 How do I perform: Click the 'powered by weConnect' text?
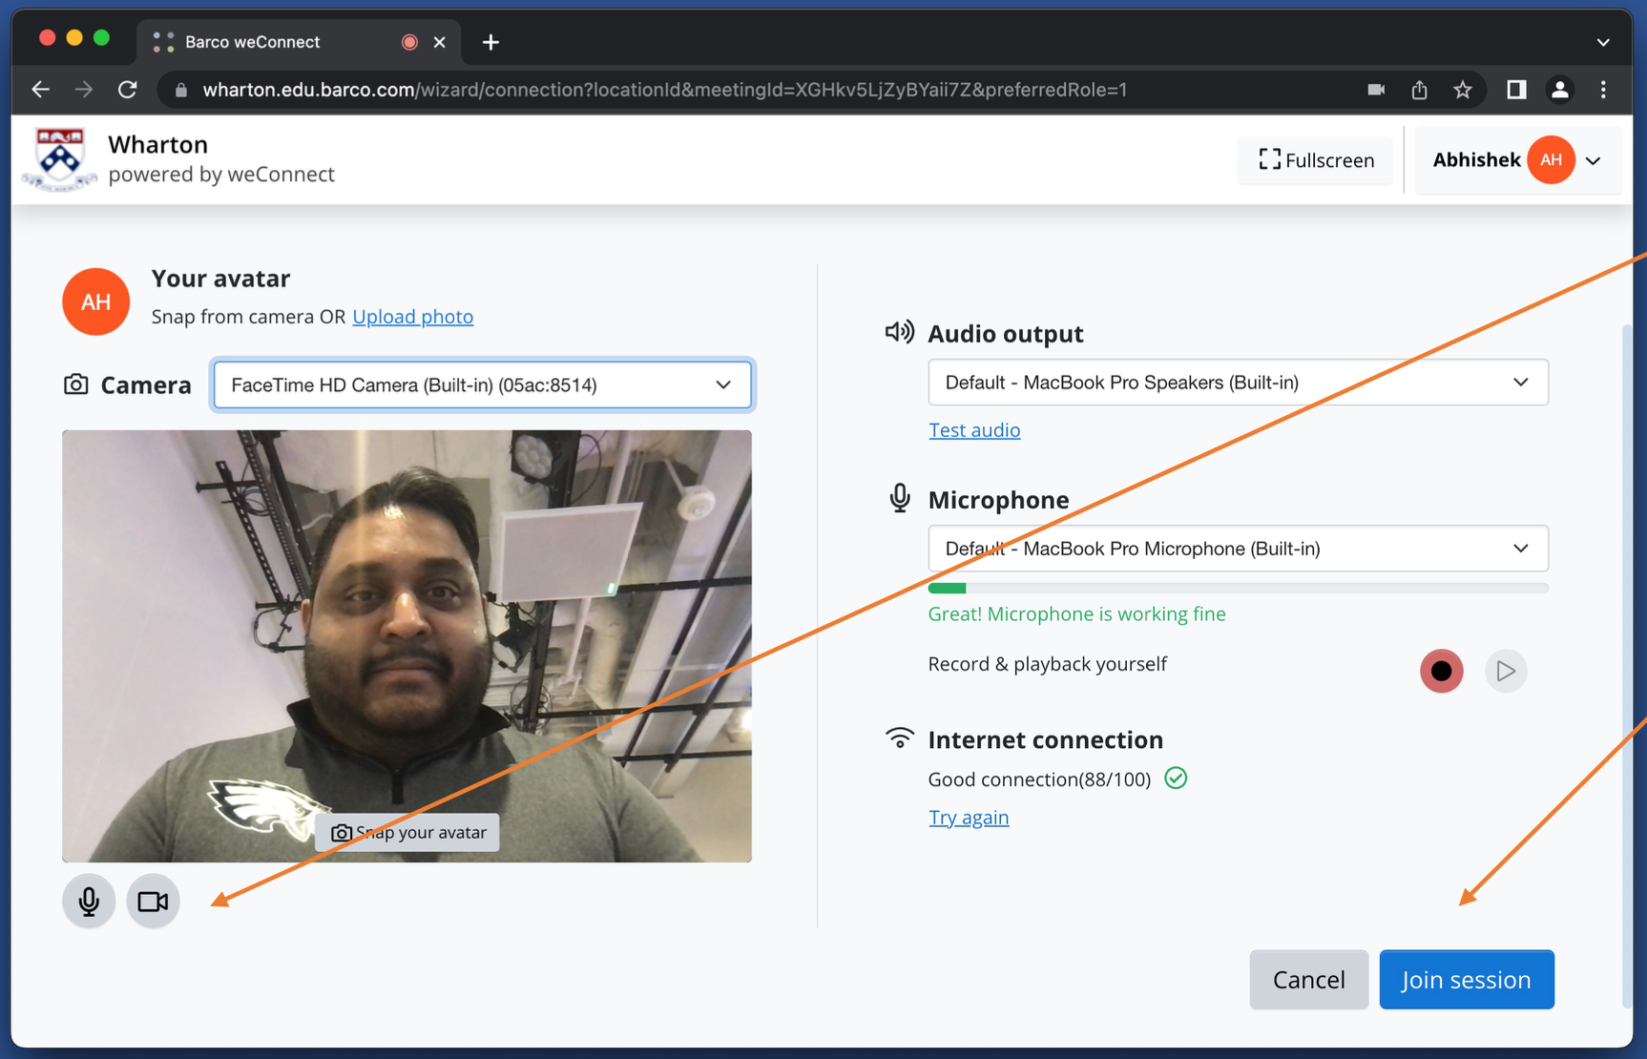tap(221, 175)
